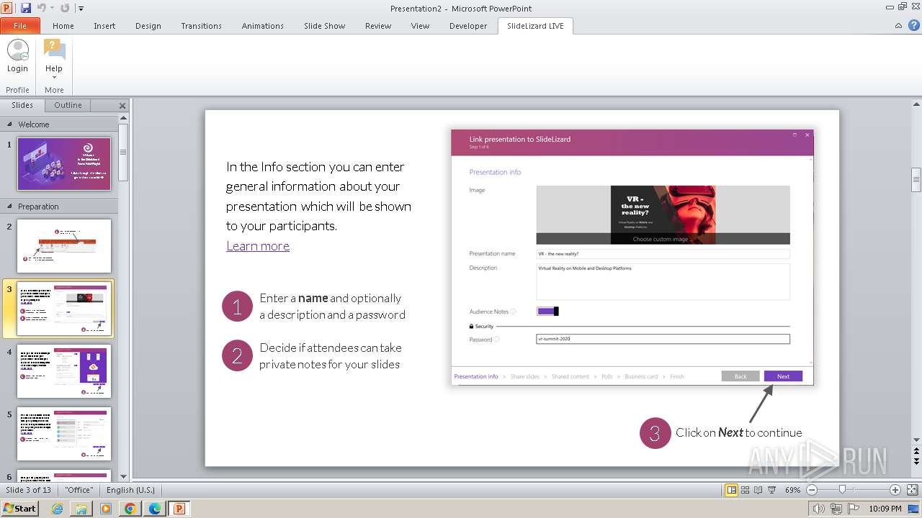The image size is (922, 518).
Task: Click the 69% zoom level
Action: tap(792, 490)
